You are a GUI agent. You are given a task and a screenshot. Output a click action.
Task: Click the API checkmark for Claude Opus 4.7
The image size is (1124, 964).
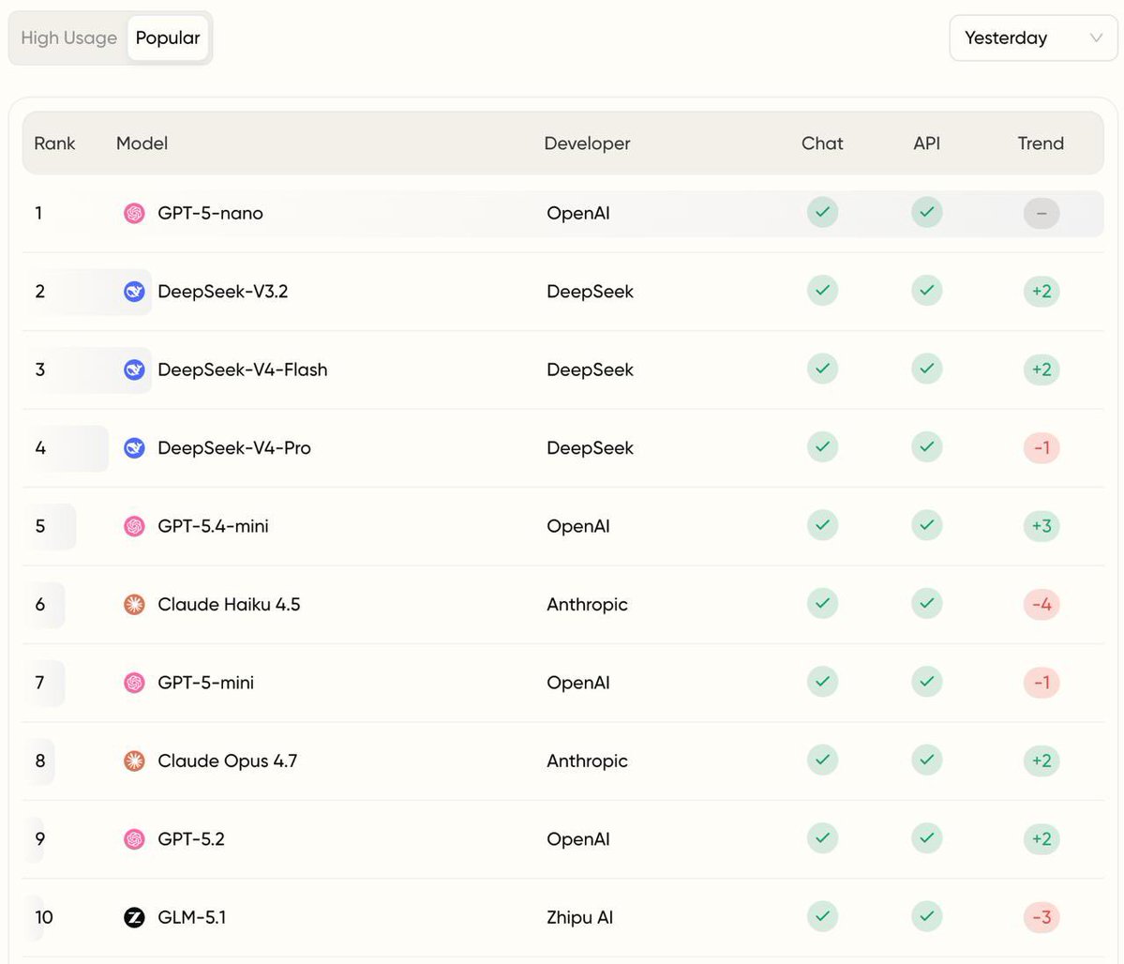point(927,760)
